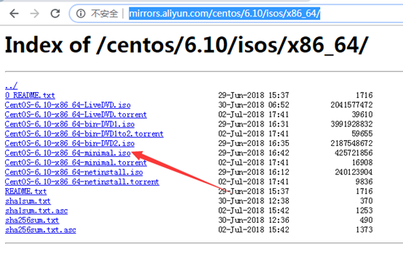Click the browser forward arrow
The image size is (403, 265).
click(35, 13)
